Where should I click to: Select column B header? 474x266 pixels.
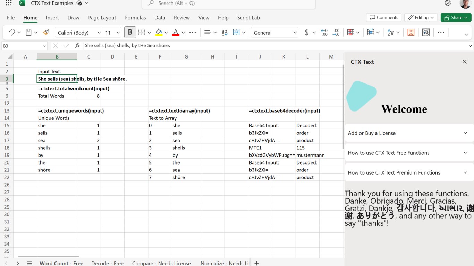click(x=57, y=57)
